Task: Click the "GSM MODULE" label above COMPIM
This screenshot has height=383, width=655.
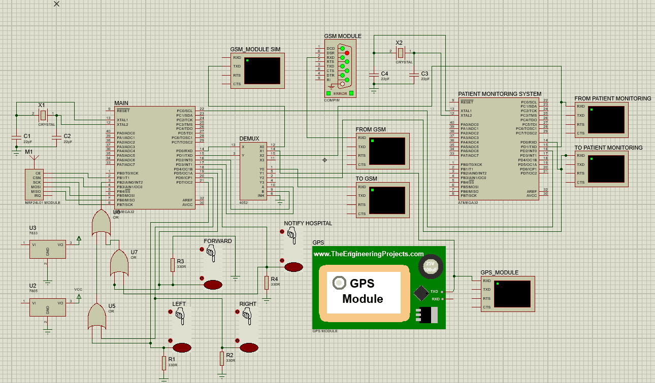Action: (343, 36)
